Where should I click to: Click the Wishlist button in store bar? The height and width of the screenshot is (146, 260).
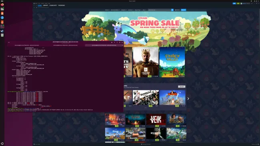tap(178, 10)
